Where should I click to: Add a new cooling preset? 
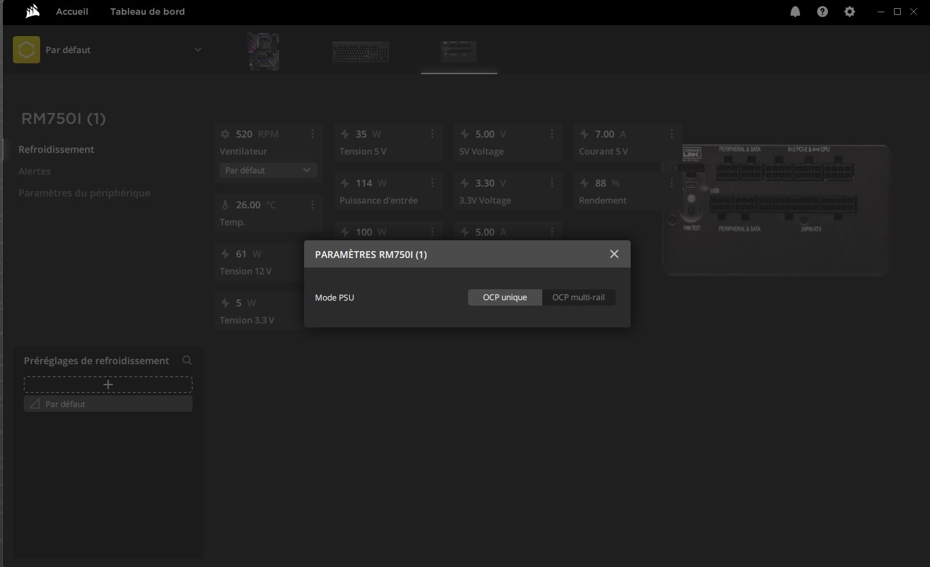coord(108,385)
